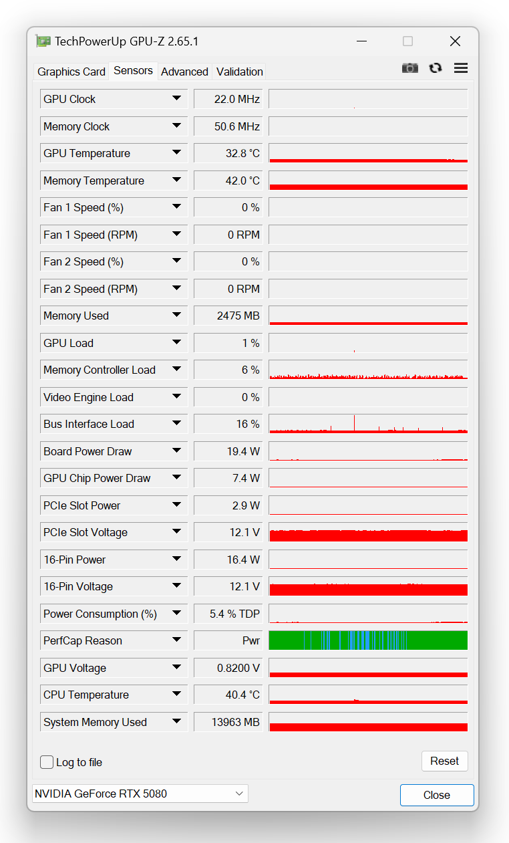This screenshot has width=509, height=843.
Task: Expand the GPU Clock sensor dropdown
Action: pyautogui.click(x=176, y=99)
